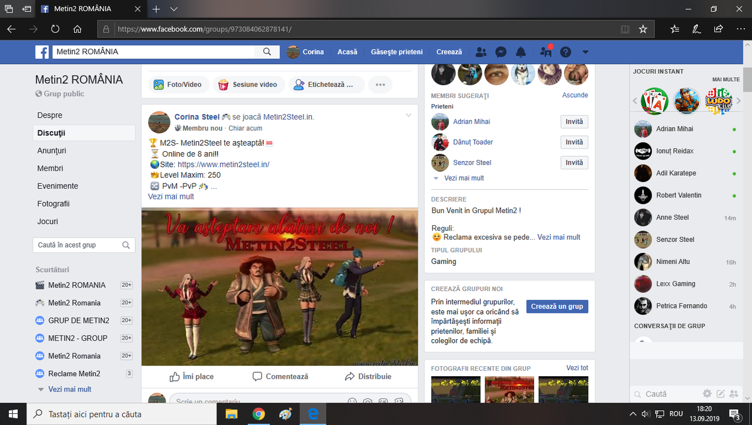
Task: Click the Facebook logo icon
Action: pyautogui.click(x=42, y=52)
